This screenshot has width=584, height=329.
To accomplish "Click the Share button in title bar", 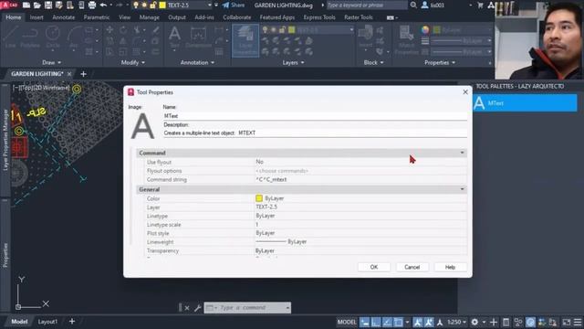I will (234, 5).
